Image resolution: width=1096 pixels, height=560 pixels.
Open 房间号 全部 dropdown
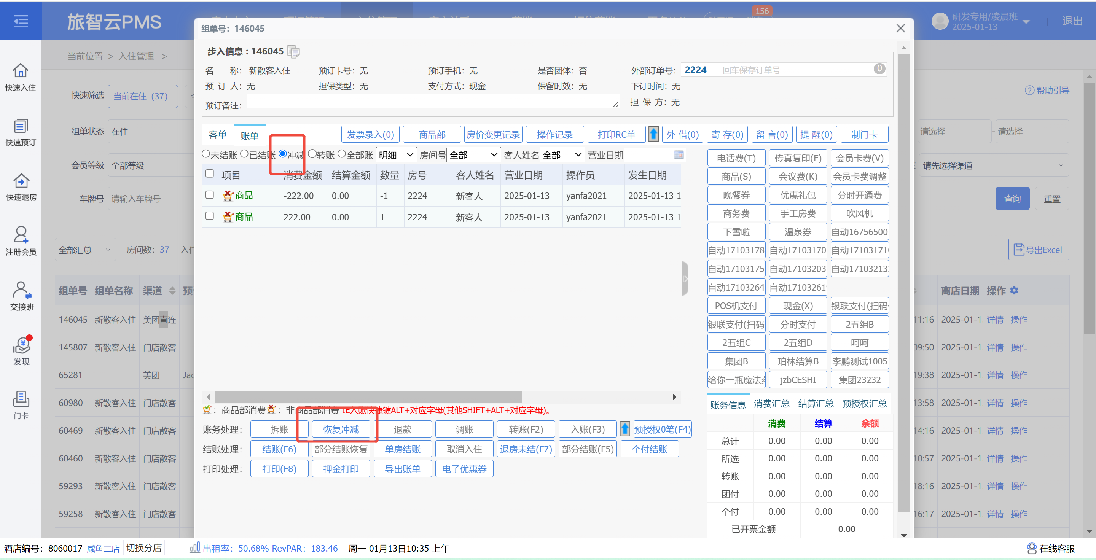click(473, 155)
